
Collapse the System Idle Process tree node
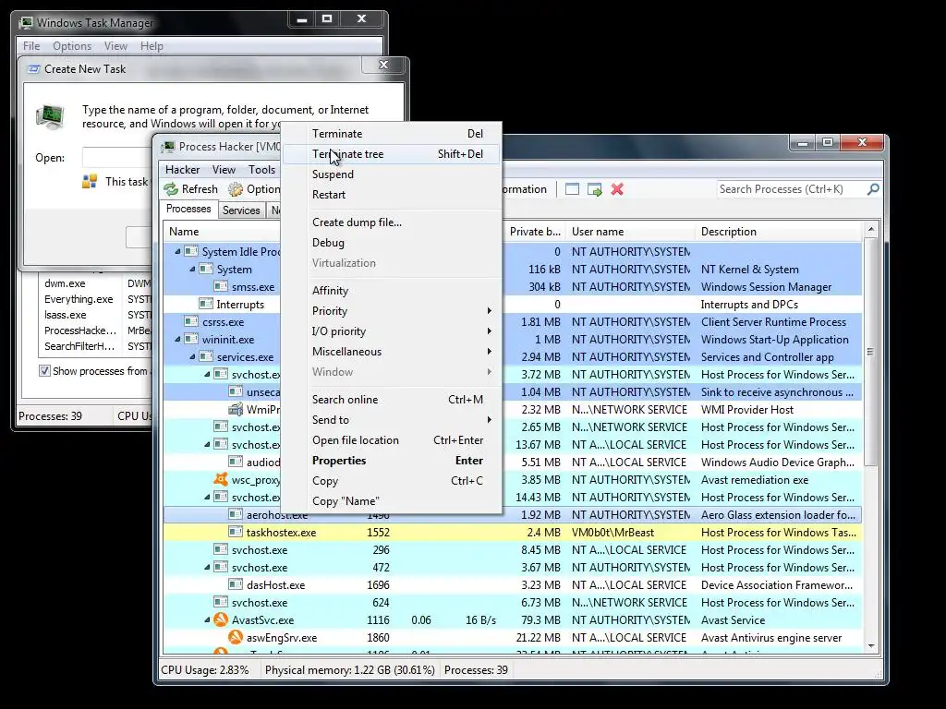pyautogui.click(x=177, y=251)
